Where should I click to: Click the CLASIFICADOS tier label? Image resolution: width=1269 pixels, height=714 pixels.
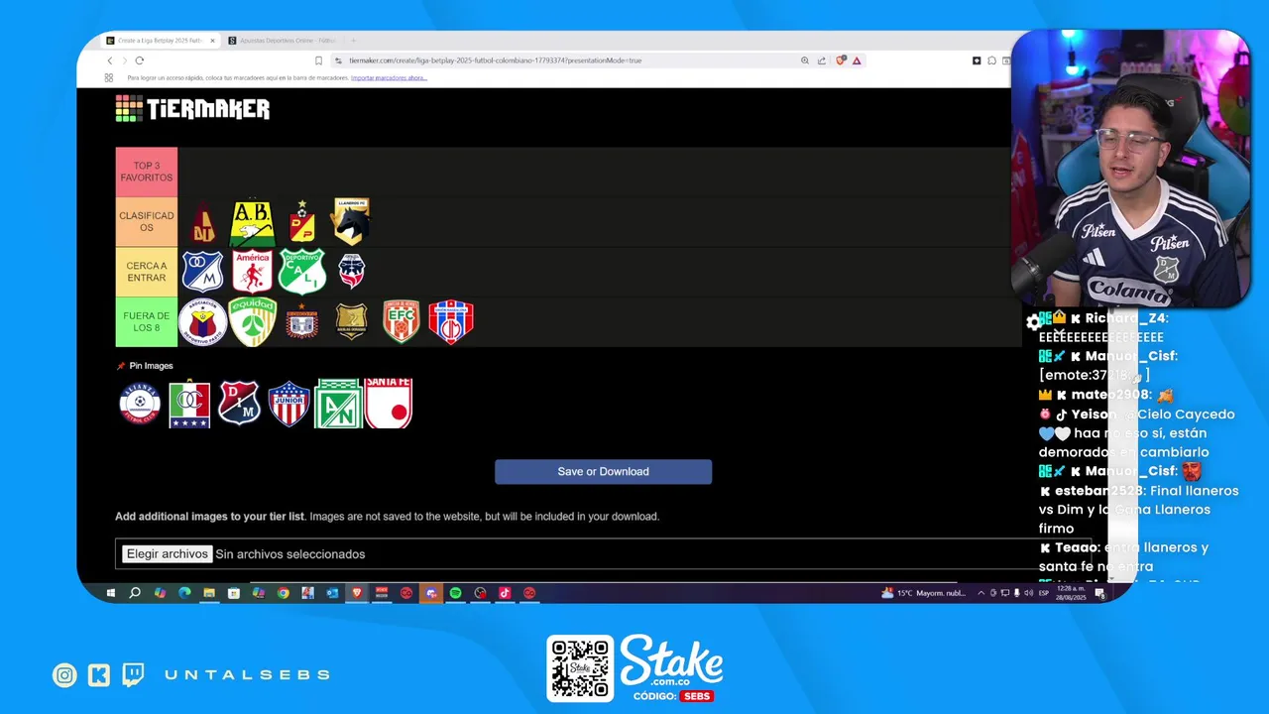point(147,222)
